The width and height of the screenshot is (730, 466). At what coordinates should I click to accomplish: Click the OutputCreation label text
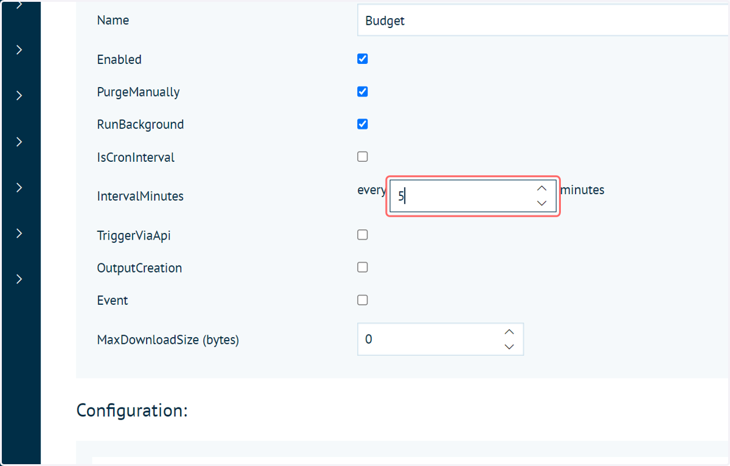tap(139, 268)
